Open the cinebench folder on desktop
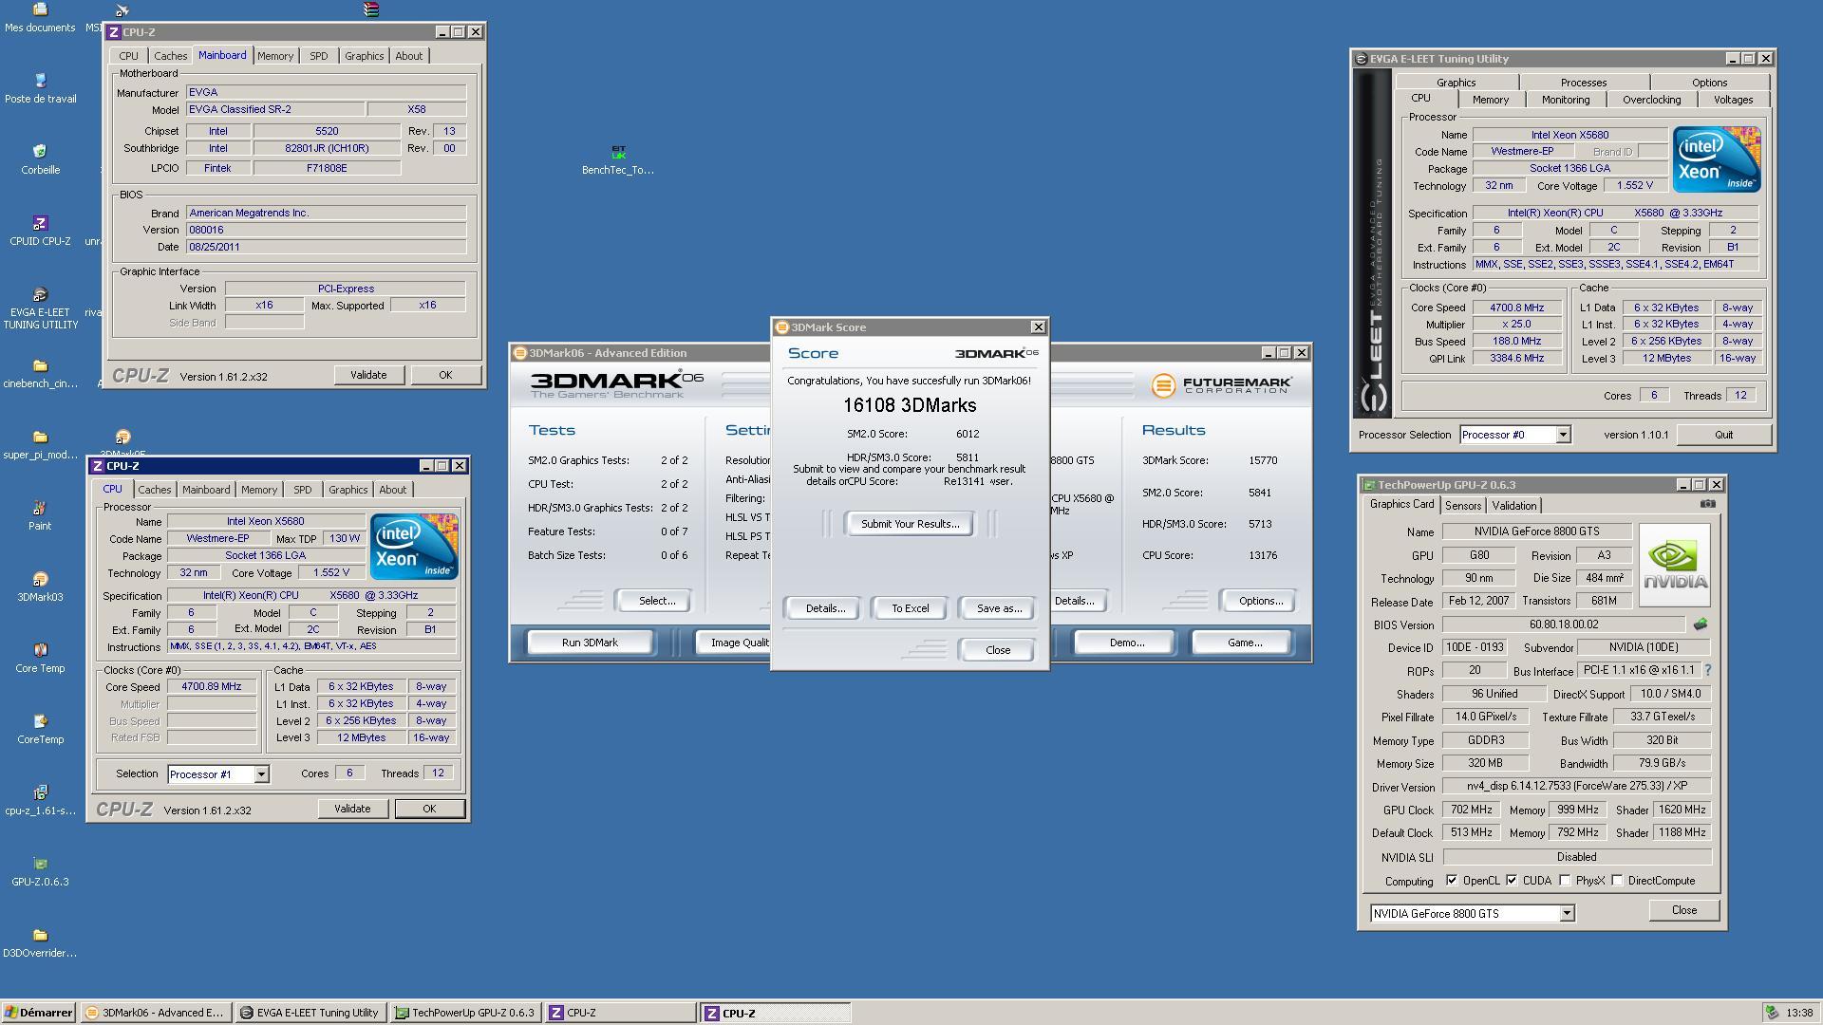 click(x=40, y=374)
